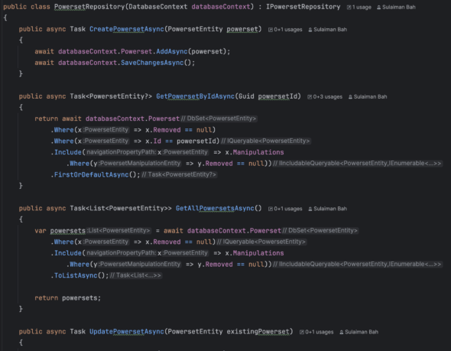Show the '0+1 usages' lens for GetAllPowersetsAsync
Viewport: 451px width, 351px height.
point(285,209)
